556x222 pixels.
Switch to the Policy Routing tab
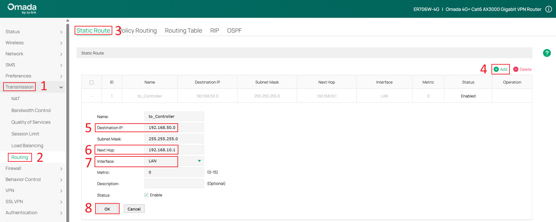[x=138, y=31]
